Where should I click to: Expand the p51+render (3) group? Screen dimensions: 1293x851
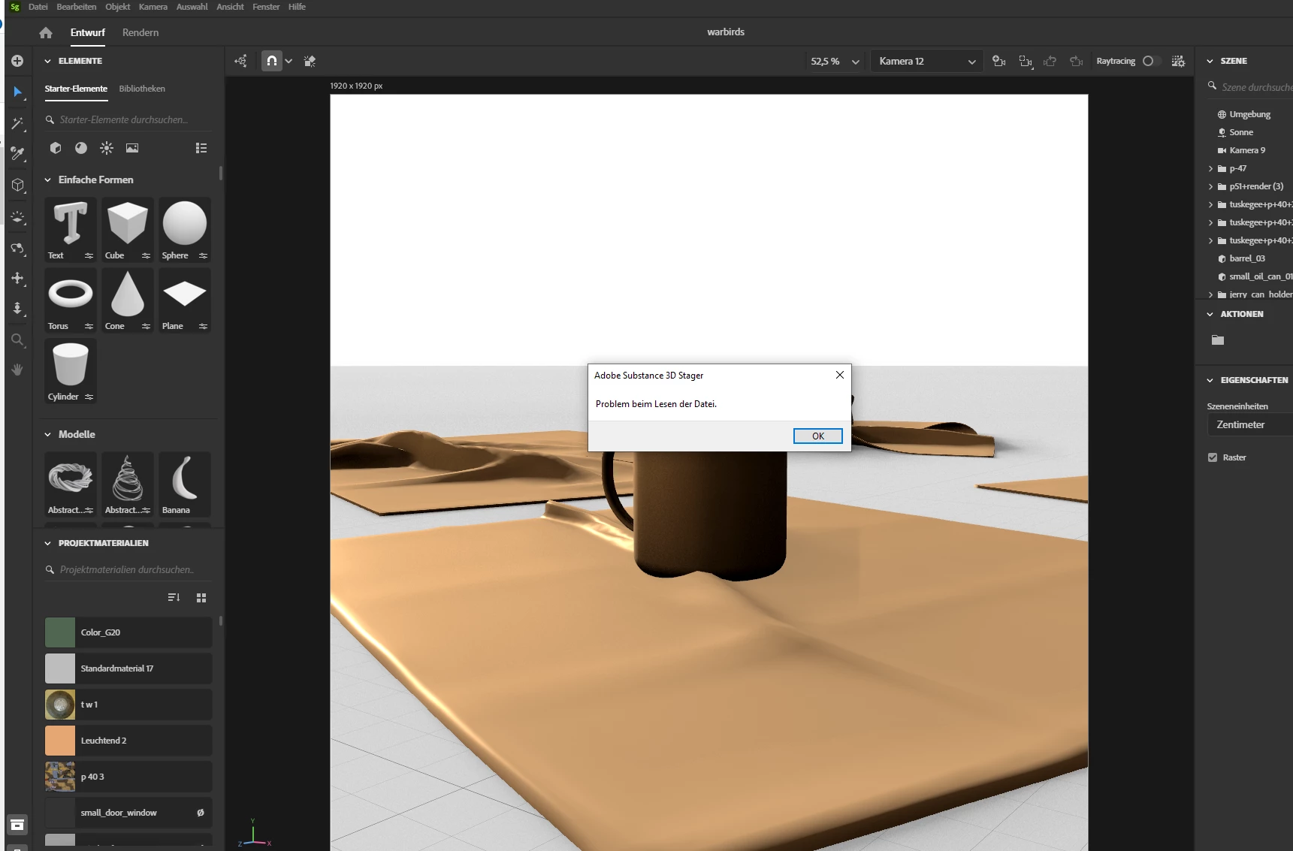tap(1210, 186)
